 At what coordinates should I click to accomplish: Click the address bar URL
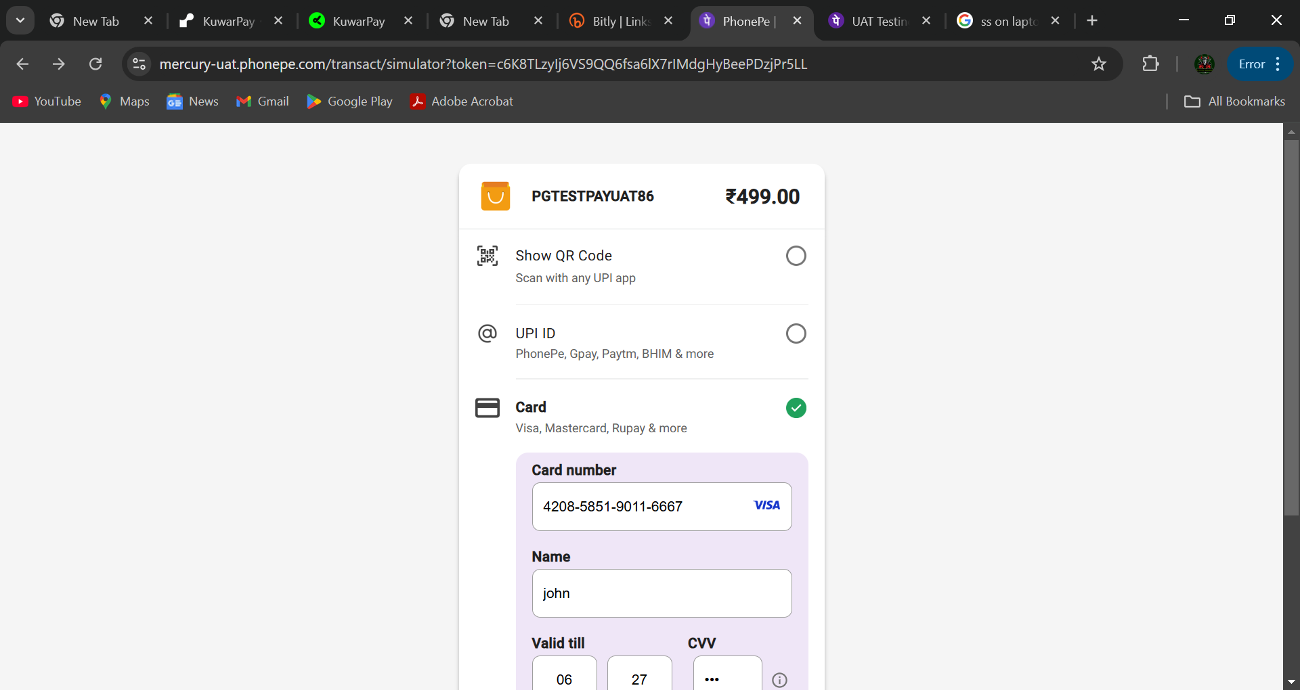pyautogui.click(x=483, y=64)
